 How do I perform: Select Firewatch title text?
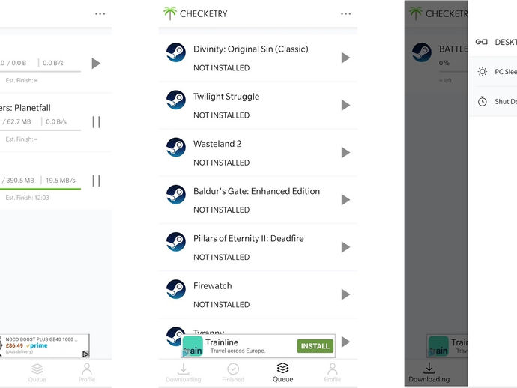coord(212,286)
